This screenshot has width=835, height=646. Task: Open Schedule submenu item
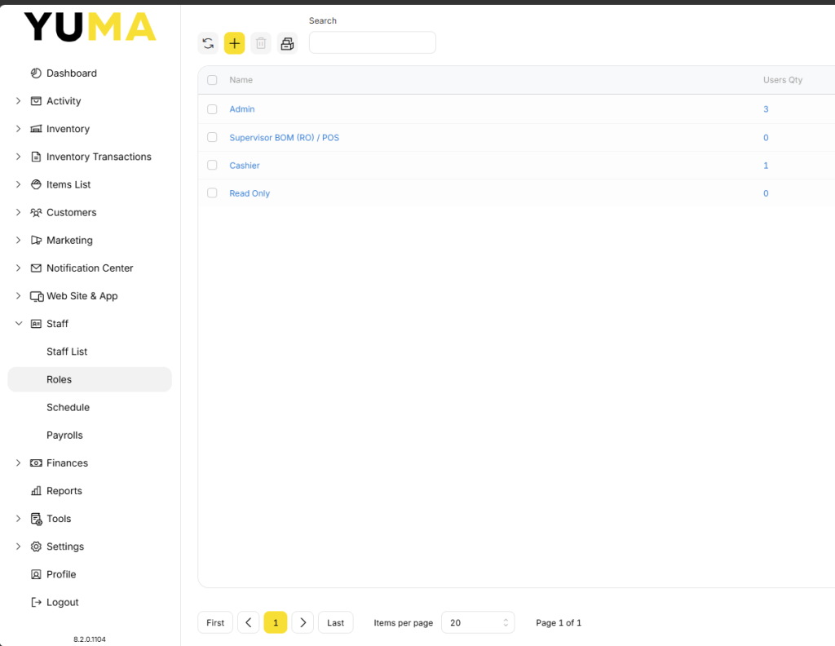click(68, 407)
